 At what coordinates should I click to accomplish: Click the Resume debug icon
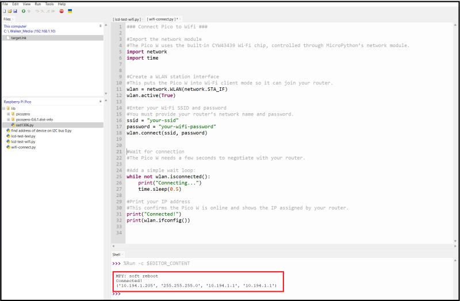click(53, 11)
